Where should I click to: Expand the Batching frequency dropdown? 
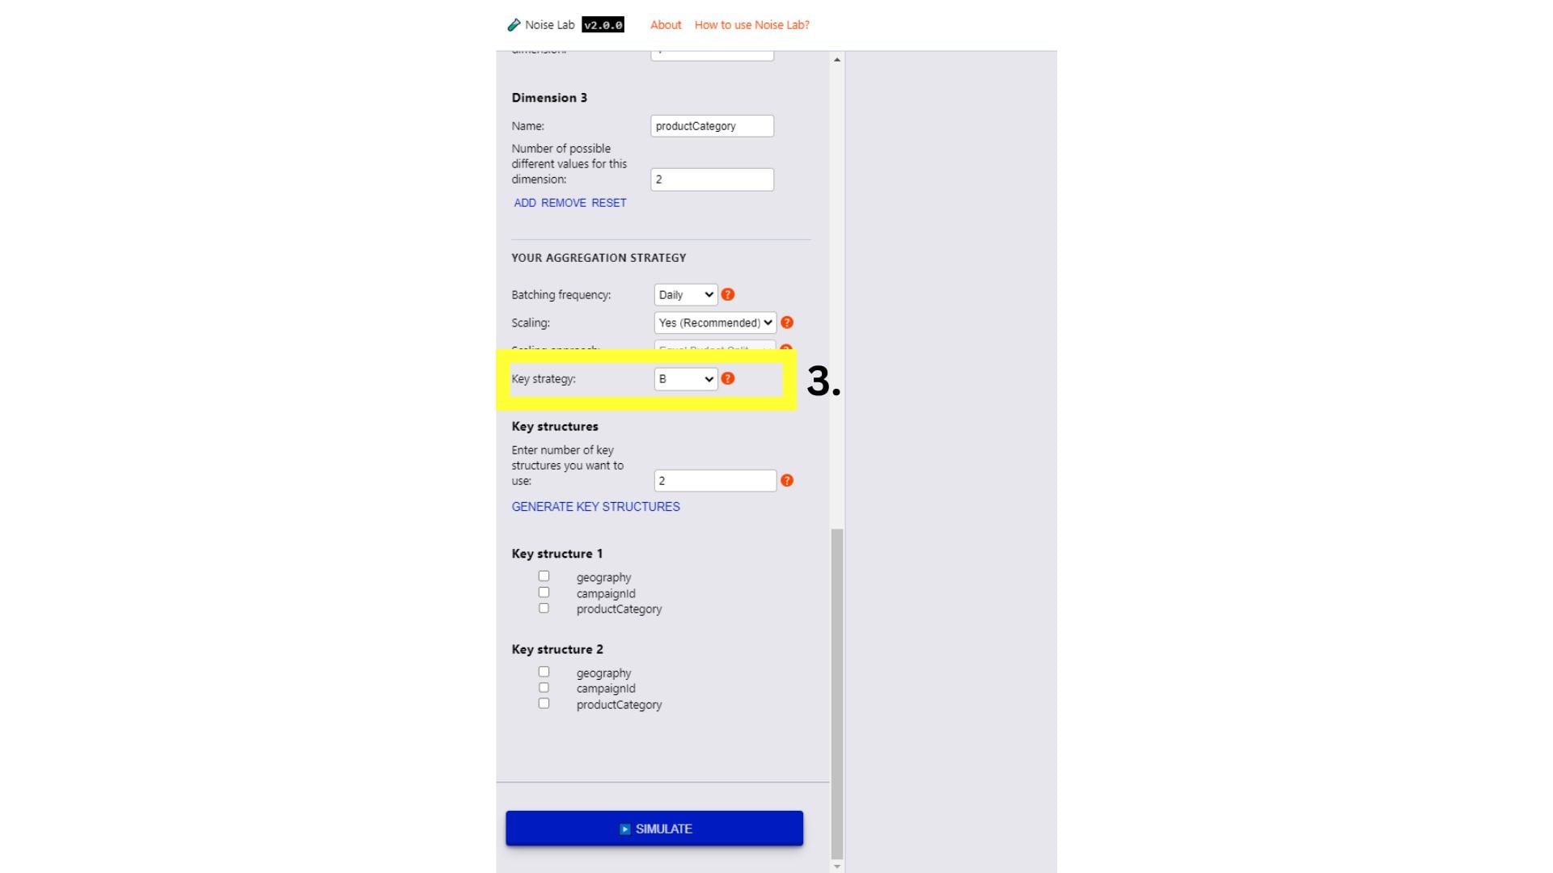pos(682,294)
